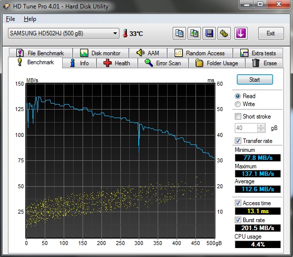Enable the Short stroke checkbox

pyautogui.click(x=238, y=117)
